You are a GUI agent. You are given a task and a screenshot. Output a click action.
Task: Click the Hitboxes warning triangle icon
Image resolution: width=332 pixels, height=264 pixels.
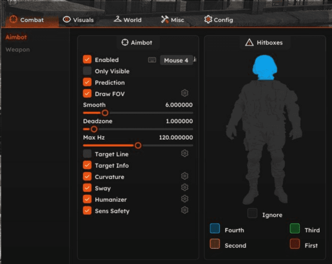(249, 42)
